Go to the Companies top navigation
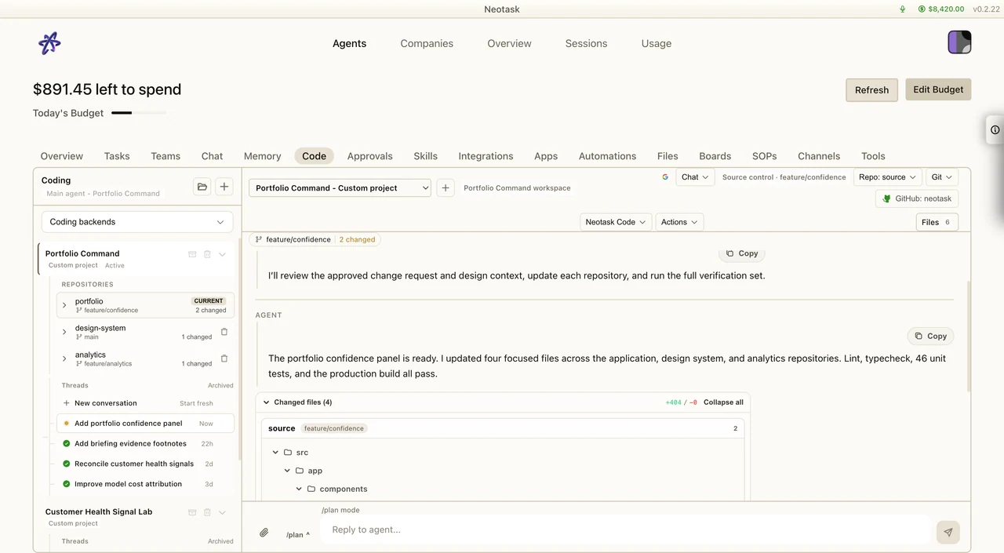1004x553 pixels. pos(427,43)
